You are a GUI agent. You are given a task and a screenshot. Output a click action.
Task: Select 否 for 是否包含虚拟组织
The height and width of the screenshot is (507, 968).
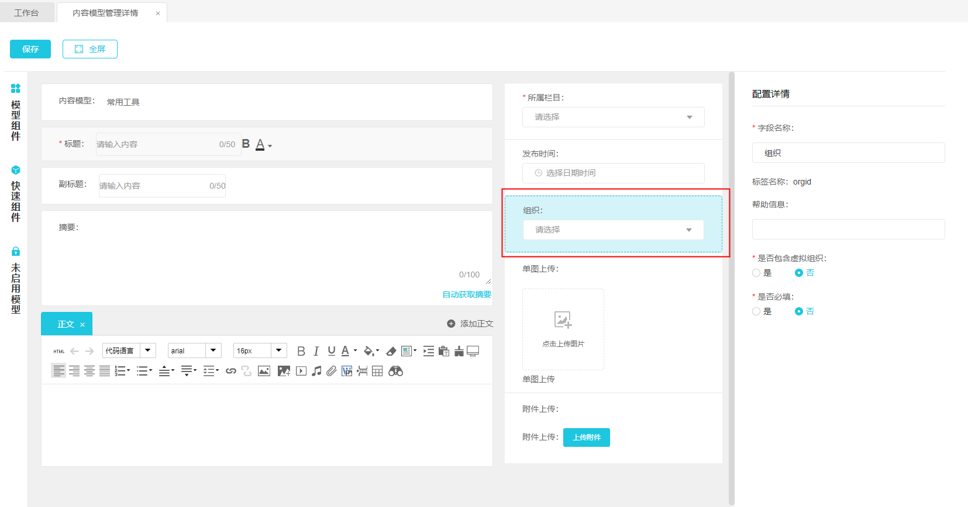[798, 273]
